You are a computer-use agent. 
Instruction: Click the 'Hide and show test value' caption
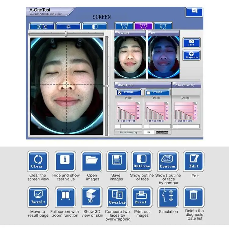[66, 177]
